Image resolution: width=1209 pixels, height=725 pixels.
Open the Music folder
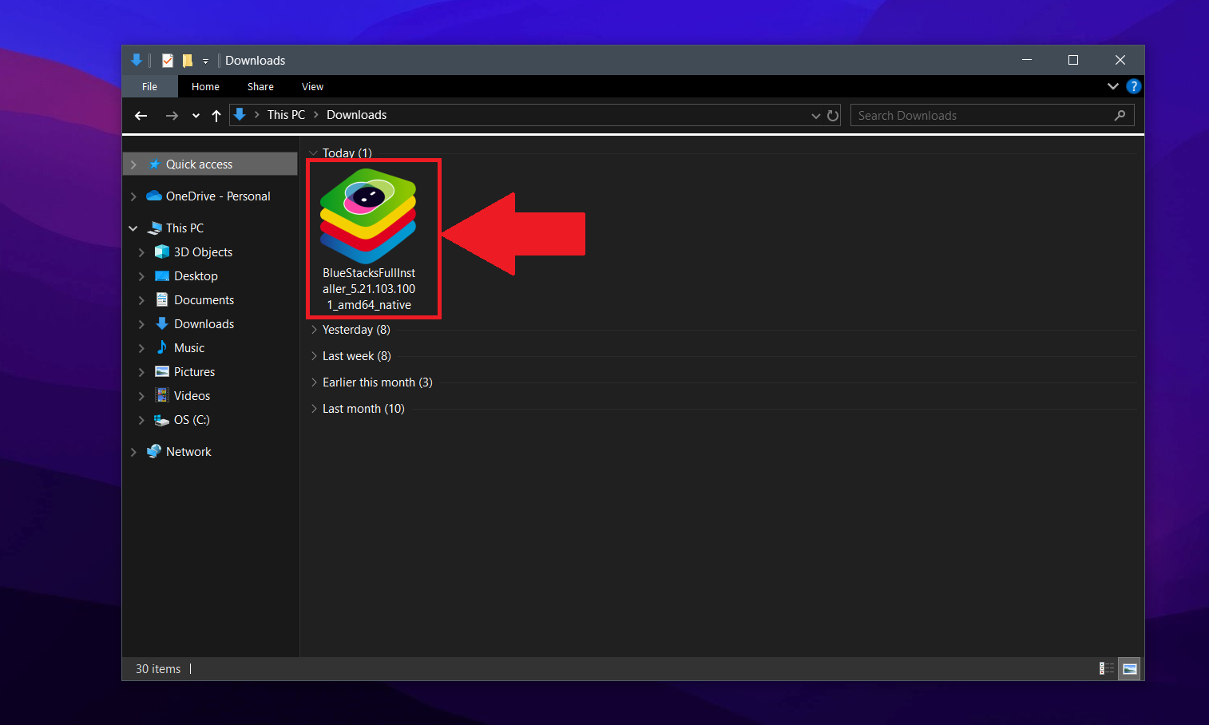click(189, 347)
